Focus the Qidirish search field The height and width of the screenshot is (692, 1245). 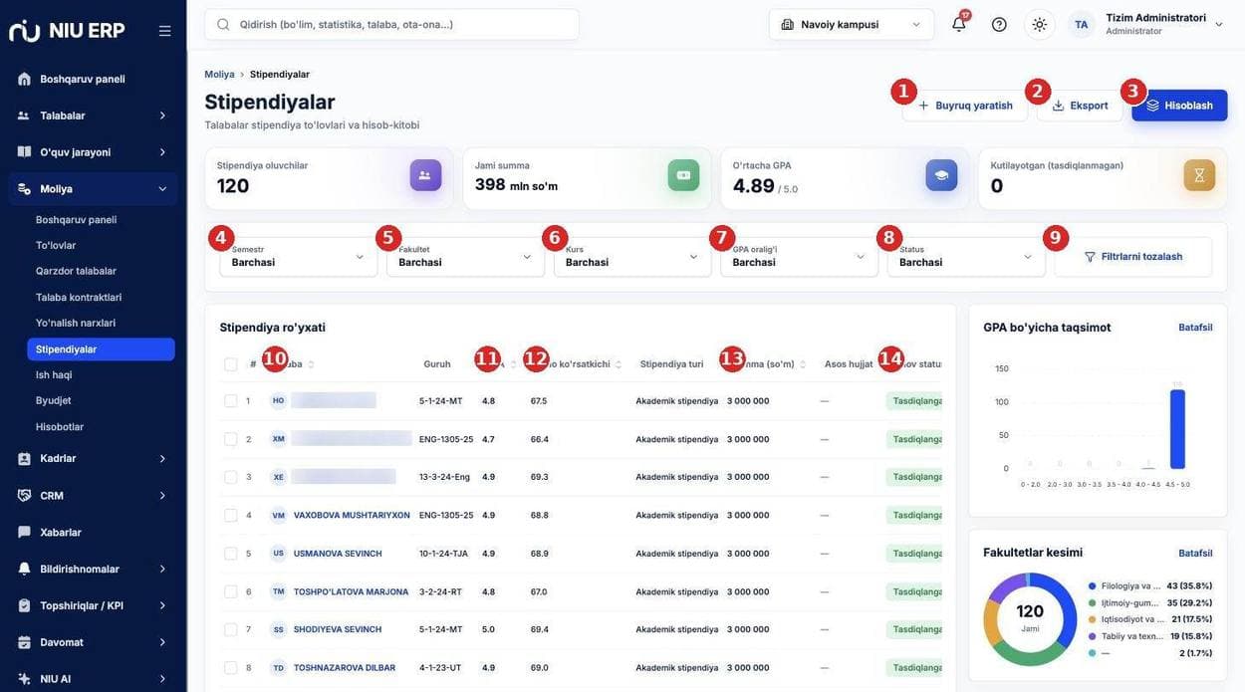coord(391,24)
